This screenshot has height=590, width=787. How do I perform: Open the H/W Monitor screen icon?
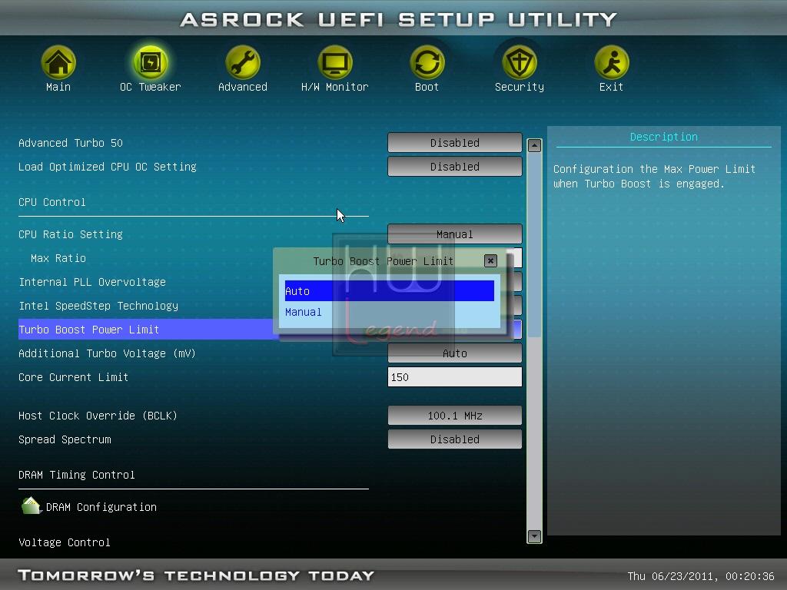click(x=335, y=62)
